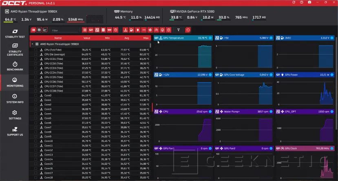The width and height of the screenshot is (338, 181).
Task: Check the CPU Die (average) row checkbox
Action: click(x=35, y=55)
